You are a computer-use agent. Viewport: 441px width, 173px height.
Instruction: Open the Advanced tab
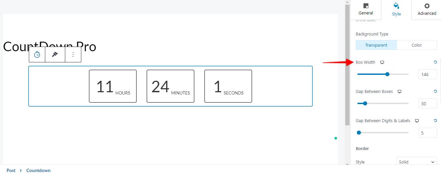coord(427,10)
